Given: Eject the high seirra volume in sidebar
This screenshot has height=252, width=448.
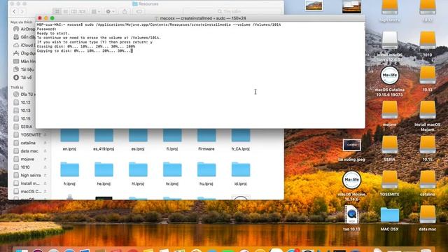Looking at the screenshot, I should coord(45,175).
